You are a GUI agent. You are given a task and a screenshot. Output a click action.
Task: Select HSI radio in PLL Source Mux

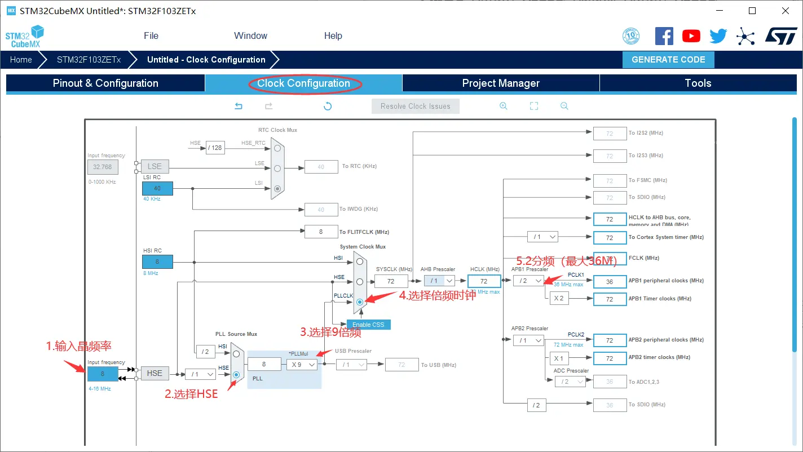(236, 354)
